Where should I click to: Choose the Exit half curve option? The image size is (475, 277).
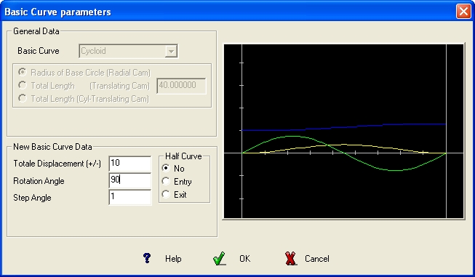click(x=166, y=194)
